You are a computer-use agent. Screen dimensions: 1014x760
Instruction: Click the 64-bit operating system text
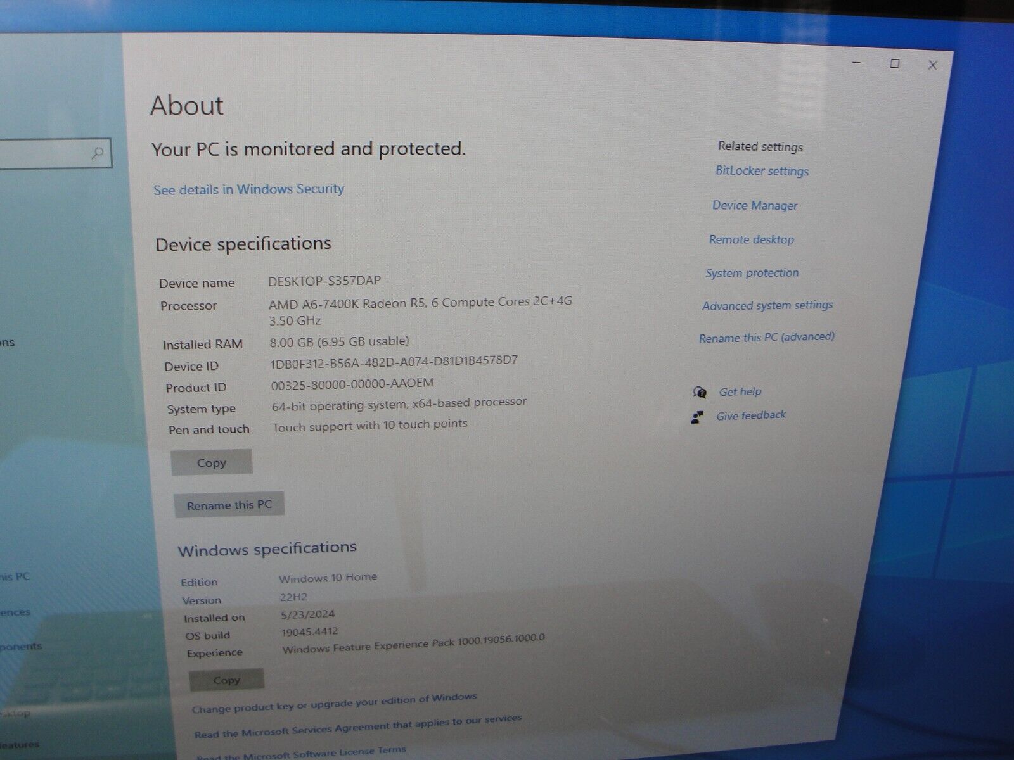pyautogui.click(x=399, y=404)
